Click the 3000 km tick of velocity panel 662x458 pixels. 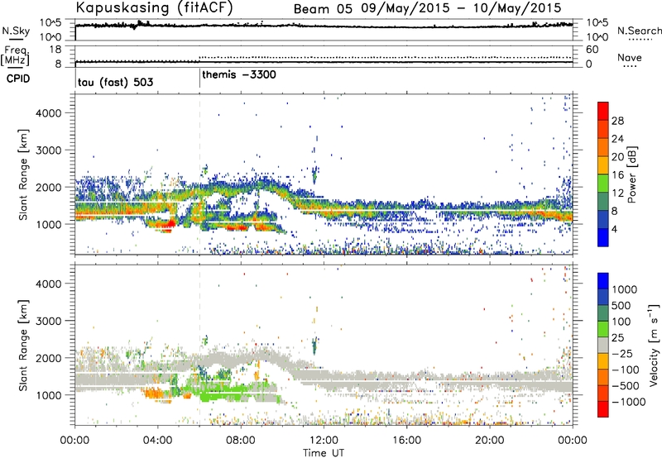[x=49, y=321]
